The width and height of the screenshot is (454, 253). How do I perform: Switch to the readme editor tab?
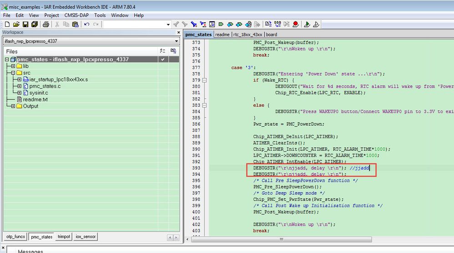coord(222,35)
